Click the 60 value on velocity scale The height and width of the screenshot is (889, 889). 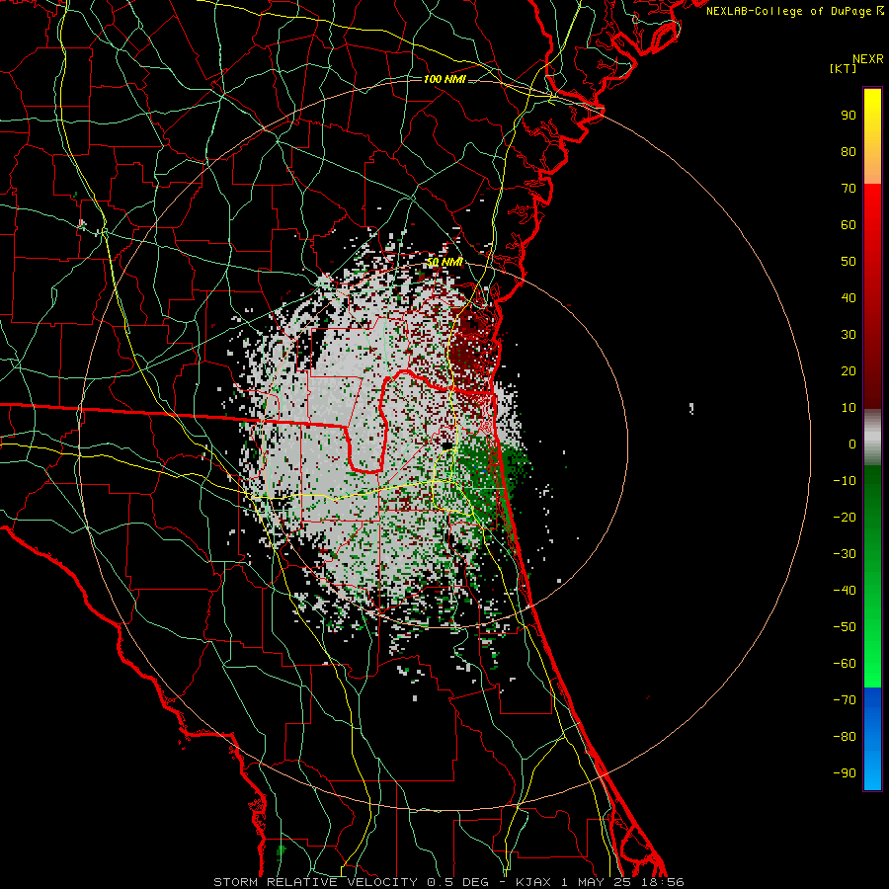[x=849, y=225]
